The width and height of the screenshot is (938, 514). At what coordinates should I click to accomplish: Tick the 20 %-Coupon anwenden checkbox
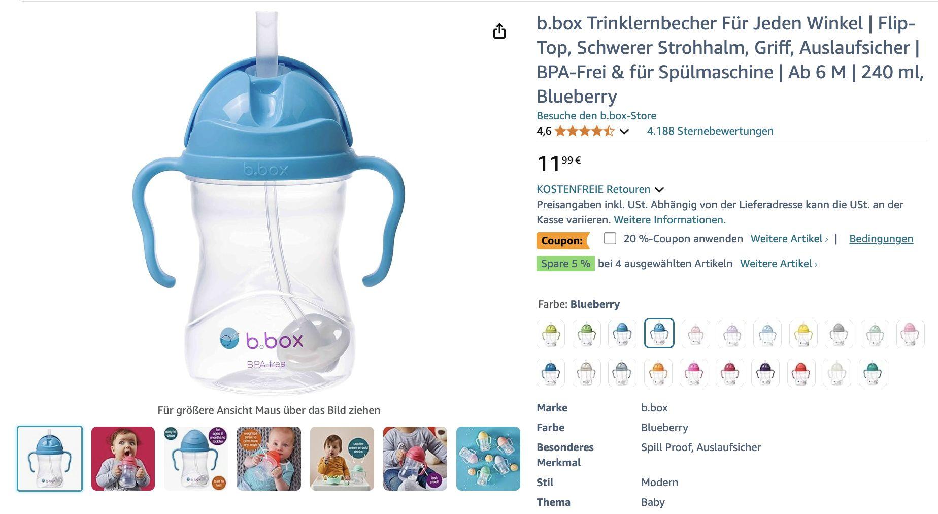610,238
